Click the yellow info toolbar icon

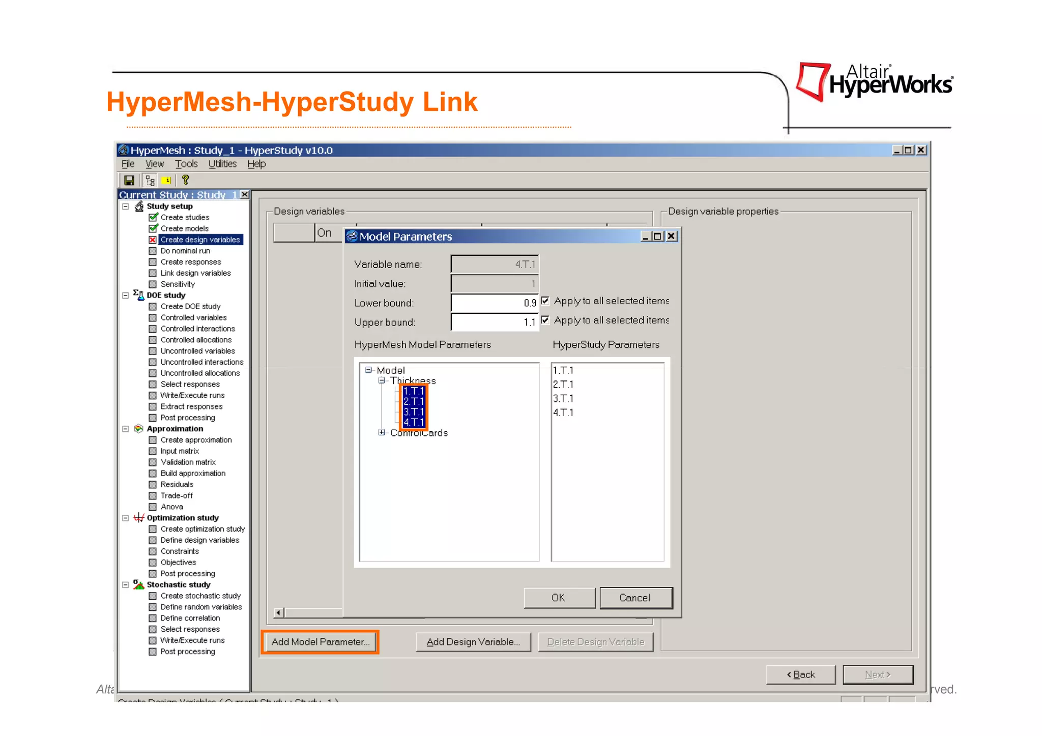pyautogui.click(x=166, y=180)
